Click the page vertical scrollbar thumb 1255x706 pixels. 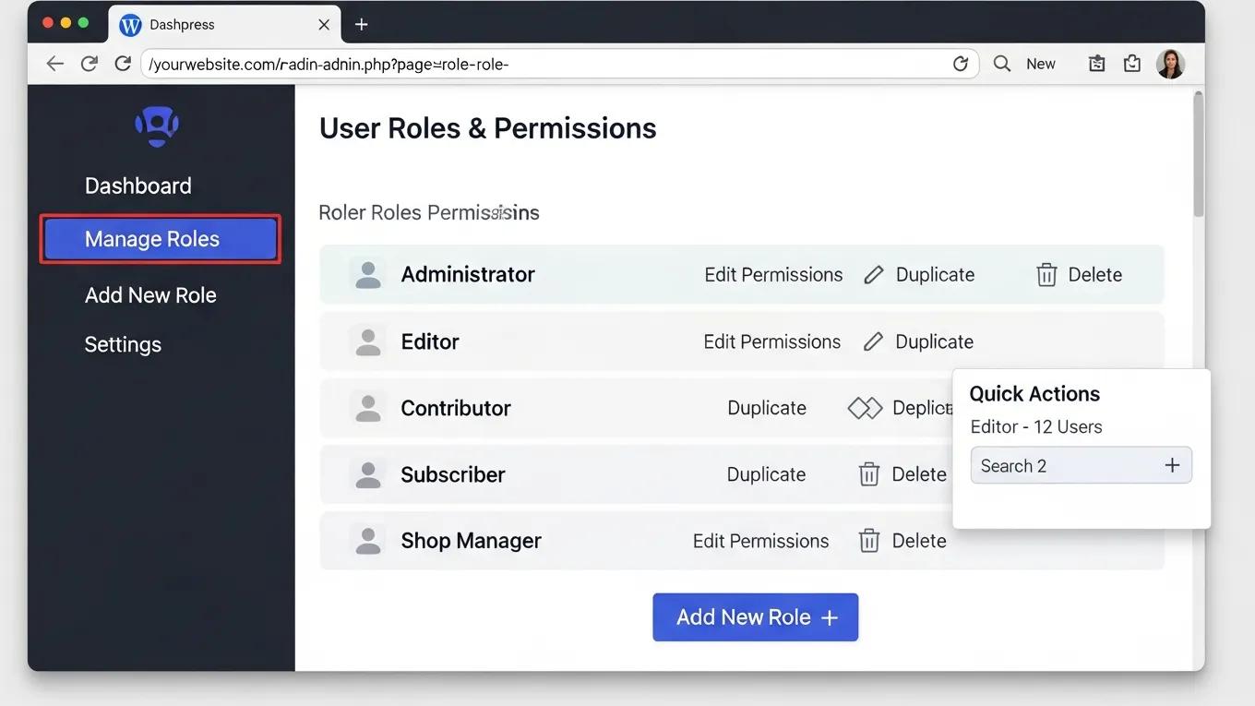pos(1198,152)
